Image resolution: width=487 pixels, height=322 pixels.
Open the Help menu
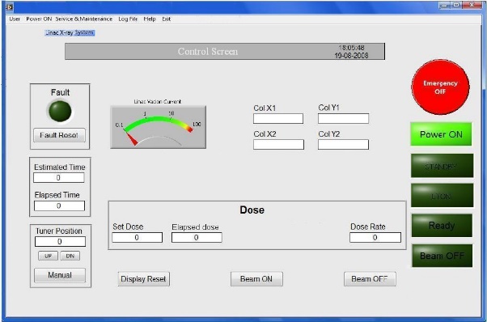pyautogui.click(x=150, y=19)
